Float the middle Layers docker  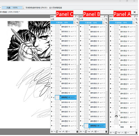(105, 16)
